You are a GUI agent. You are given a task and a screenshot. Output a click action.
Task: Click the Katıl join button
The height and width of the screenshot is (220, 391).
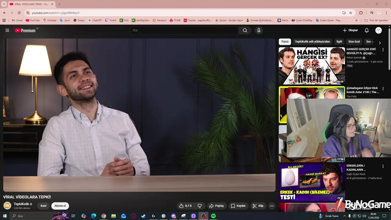[x=44, y=206]
